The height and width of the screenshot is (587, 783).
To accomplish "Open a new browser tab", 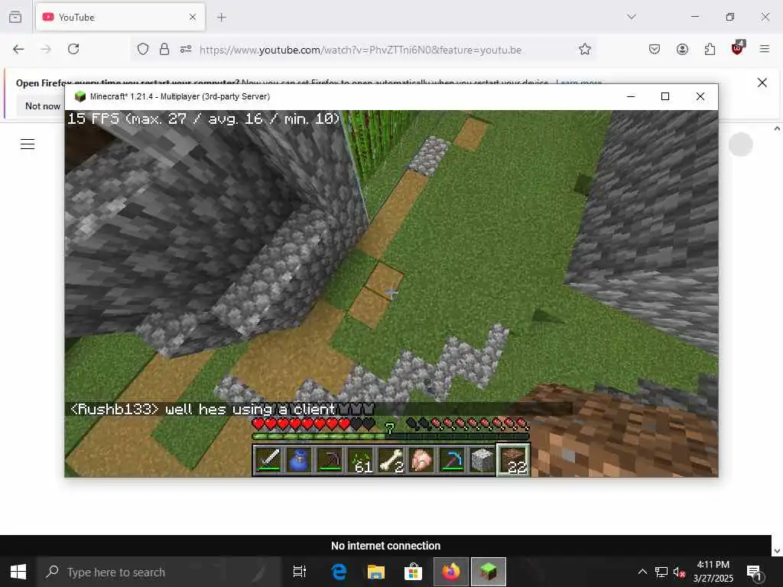I will click(221, 18).
